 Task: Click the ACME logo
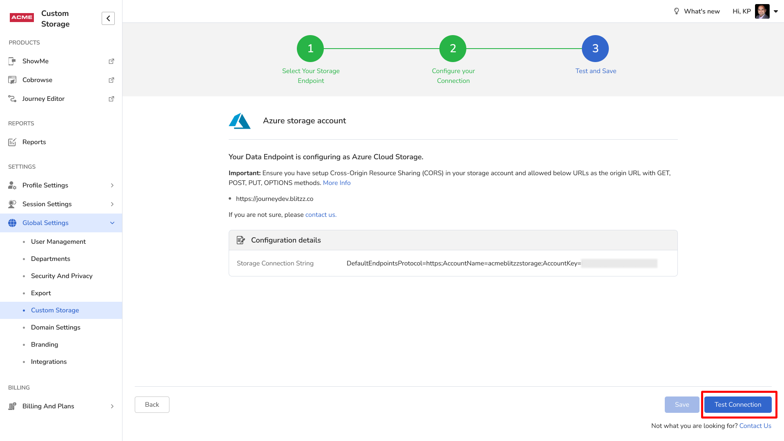[22, 18]
